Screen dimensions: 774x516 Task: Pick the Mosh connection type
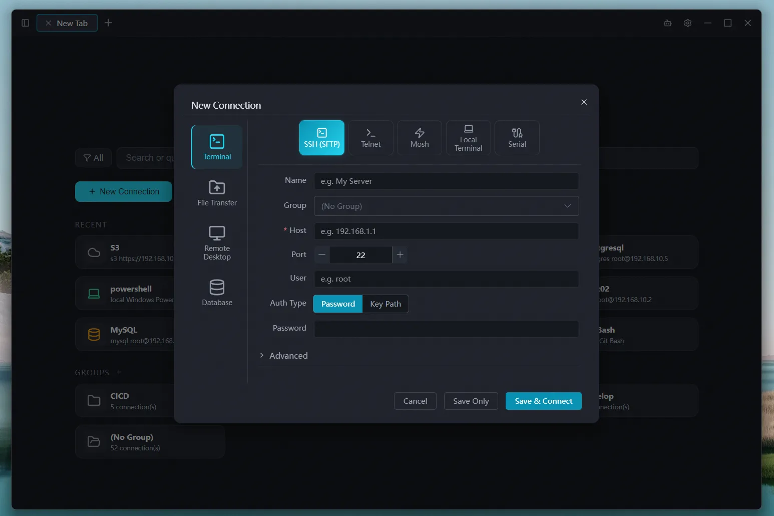[420, 138]
